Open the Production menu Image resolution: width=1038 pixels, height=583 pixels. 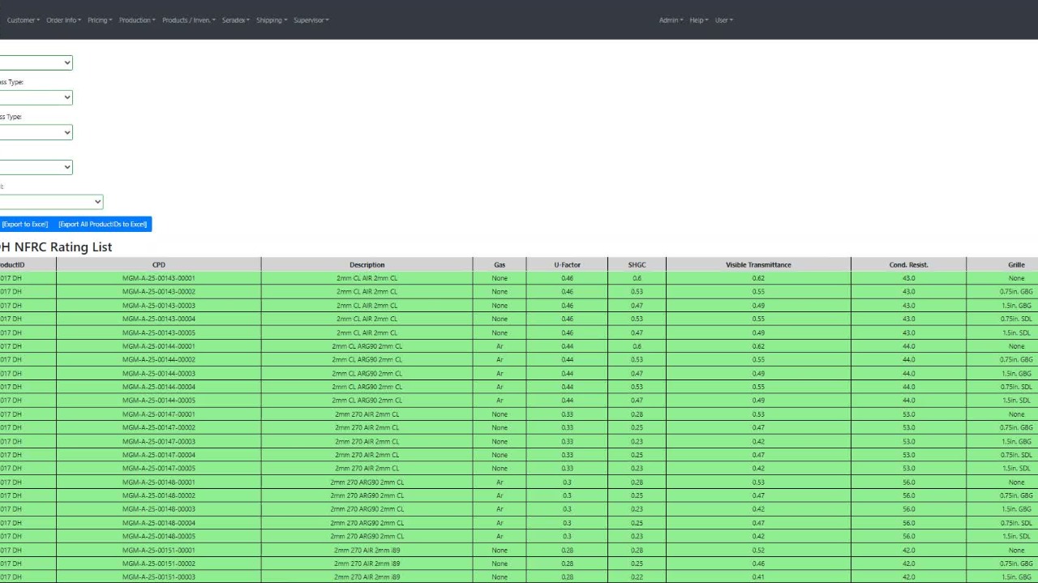coord(137,20)
